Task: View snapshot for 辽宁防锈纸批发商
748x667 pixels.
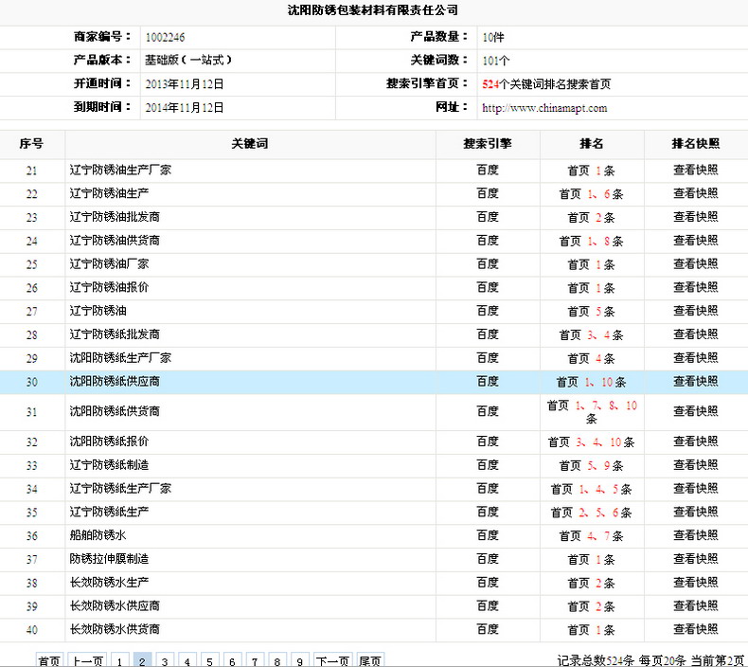Action: (696, 334)
